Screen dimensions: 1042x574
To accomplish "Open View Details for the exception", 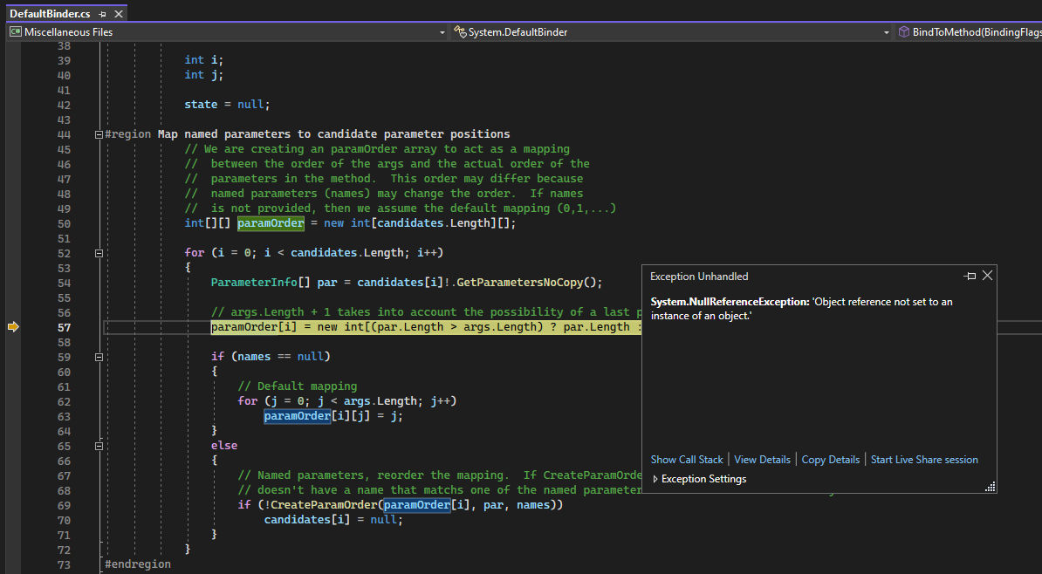I will click(762, 460).
